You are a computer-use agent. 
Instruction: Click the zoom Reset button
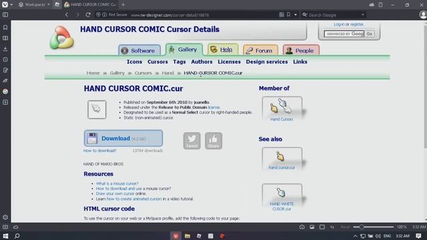(346, 227)
